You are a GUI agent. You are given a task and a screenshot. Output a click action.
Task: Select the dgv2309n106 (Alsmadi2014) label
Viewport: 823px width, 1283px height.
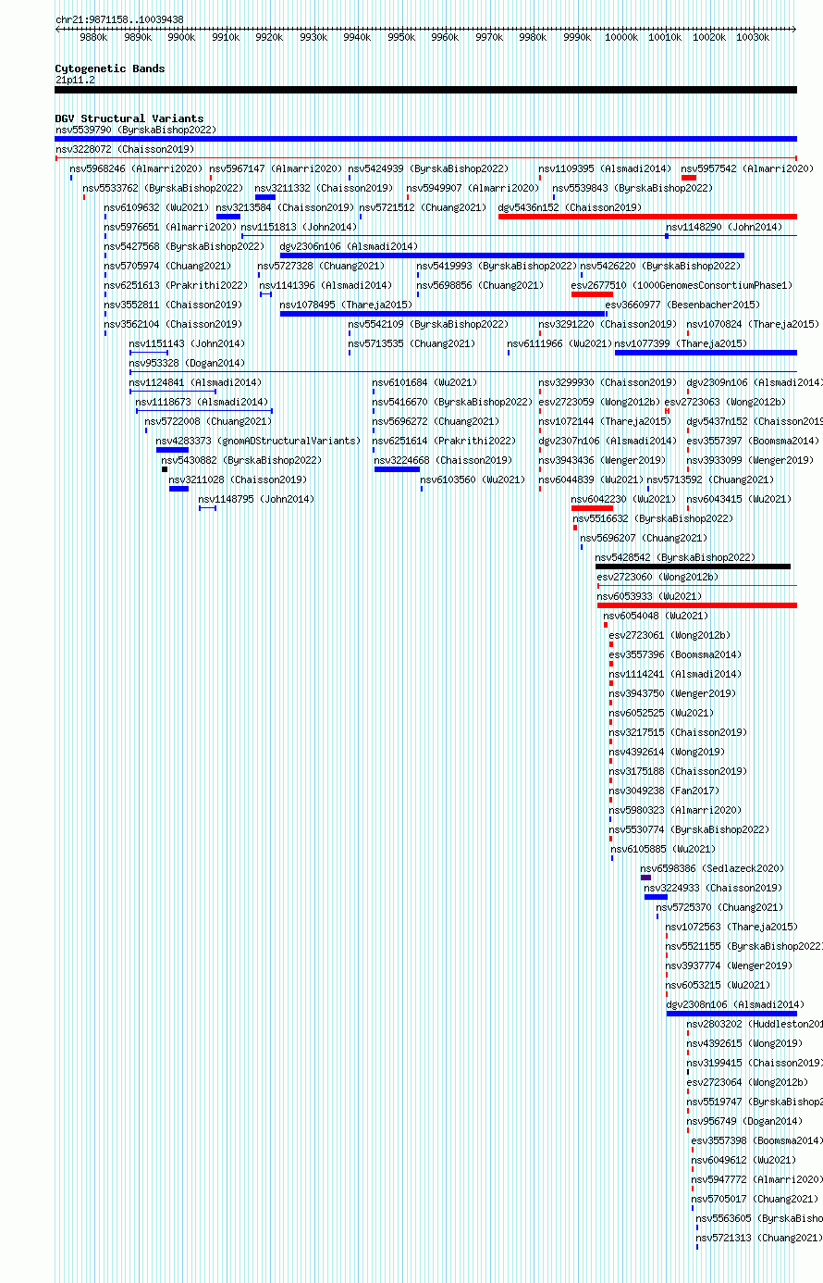(754, 382)
